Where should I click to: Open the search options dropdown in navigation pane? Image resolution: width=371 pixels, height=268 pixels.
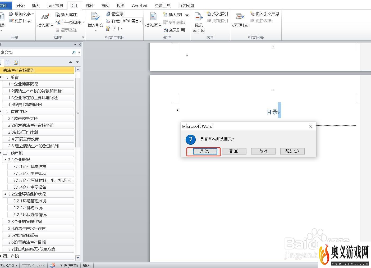coord(79,53)
